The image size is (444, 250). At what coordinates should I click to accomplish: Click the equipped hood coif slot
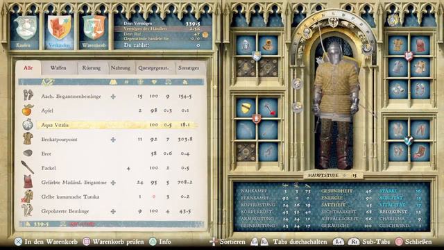click(x=268, y=45)
